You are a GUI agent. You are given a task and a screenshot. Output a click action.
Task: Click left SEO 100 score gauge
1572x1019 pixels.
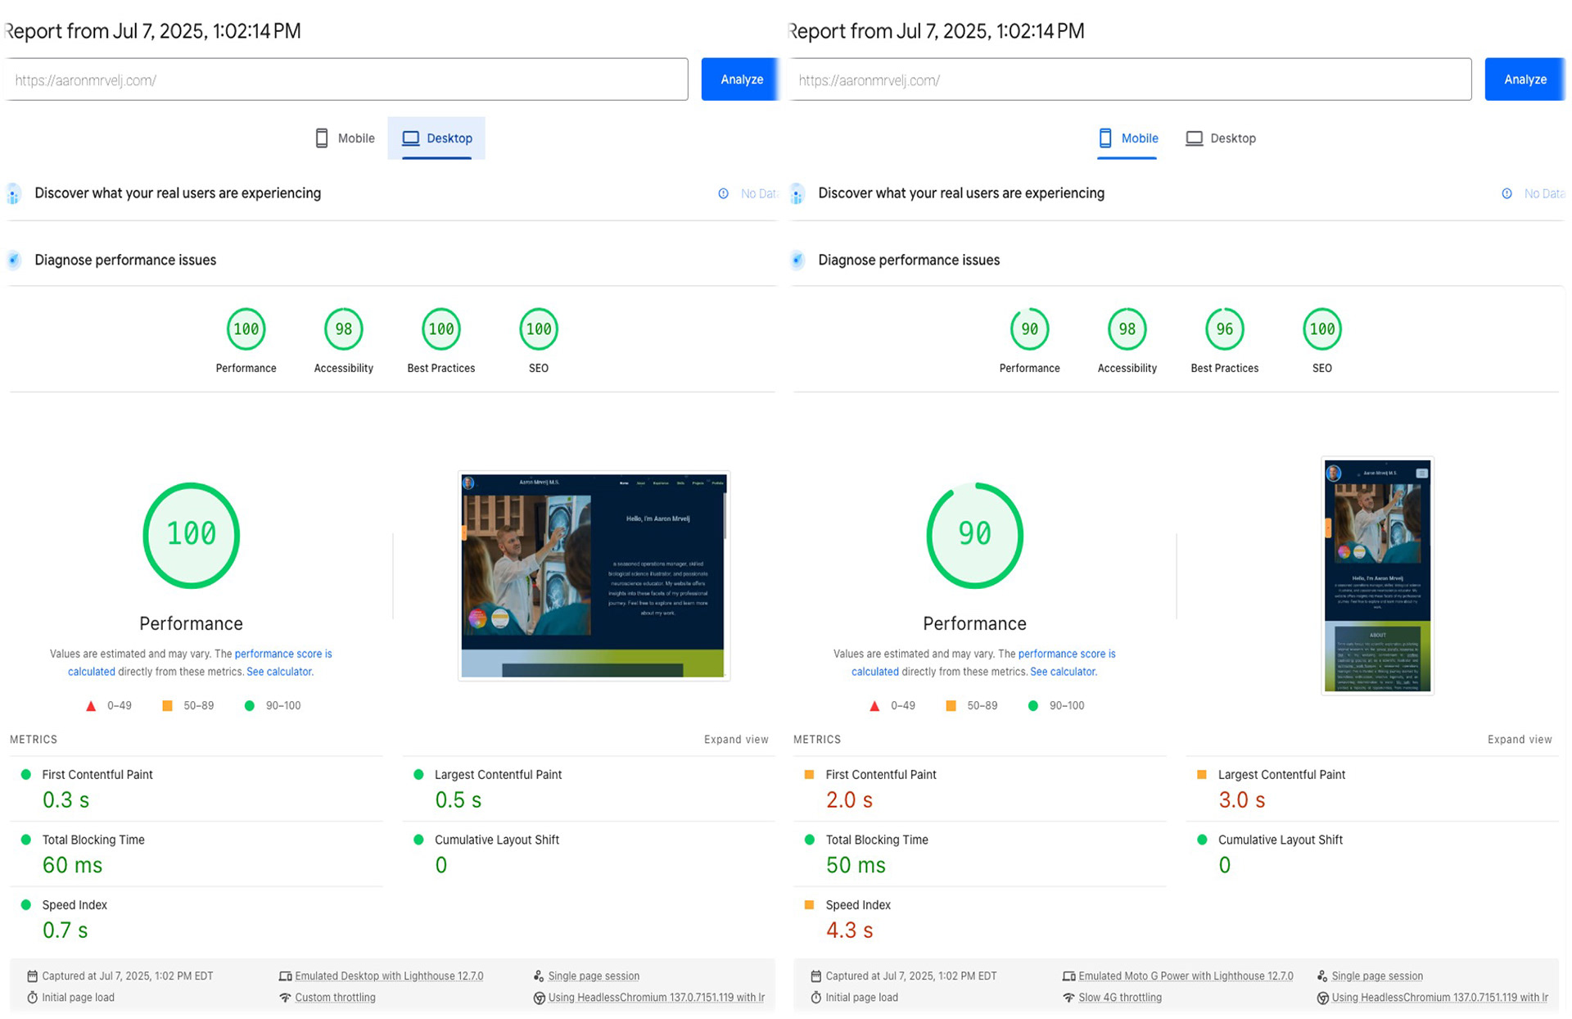[x=538, y=329]
